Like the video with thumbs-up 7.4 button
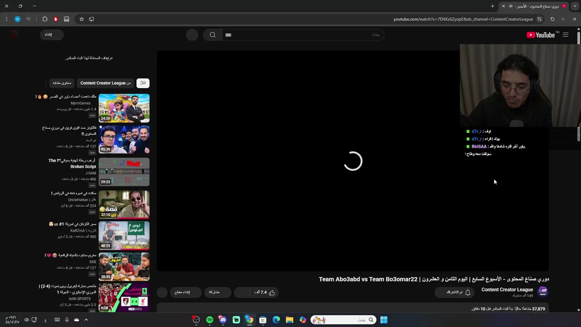The height and width of the screenshot is (327, 581). (x=265, y=292)
